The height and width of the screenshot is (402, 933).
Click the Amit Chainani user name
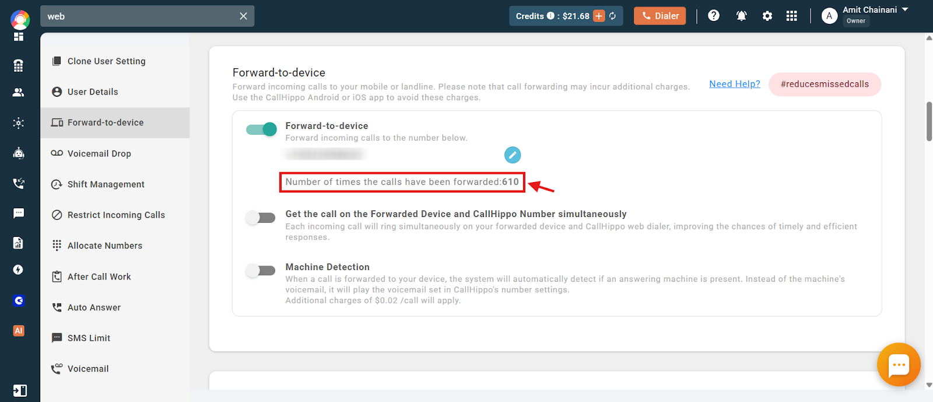pos(869,10)
